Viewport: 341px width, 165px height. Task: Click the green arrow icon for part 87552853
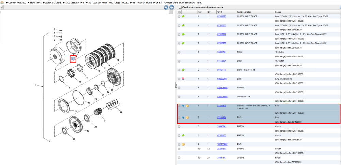[x=183, y=26]
